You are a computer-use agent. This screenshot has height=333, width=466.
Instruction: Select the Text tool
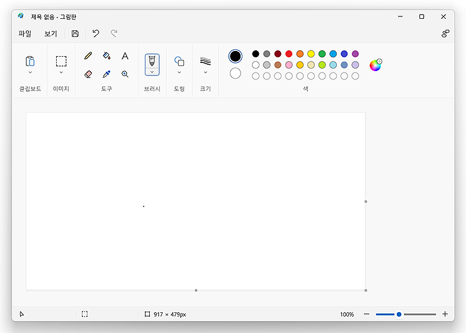coord(125,56)
